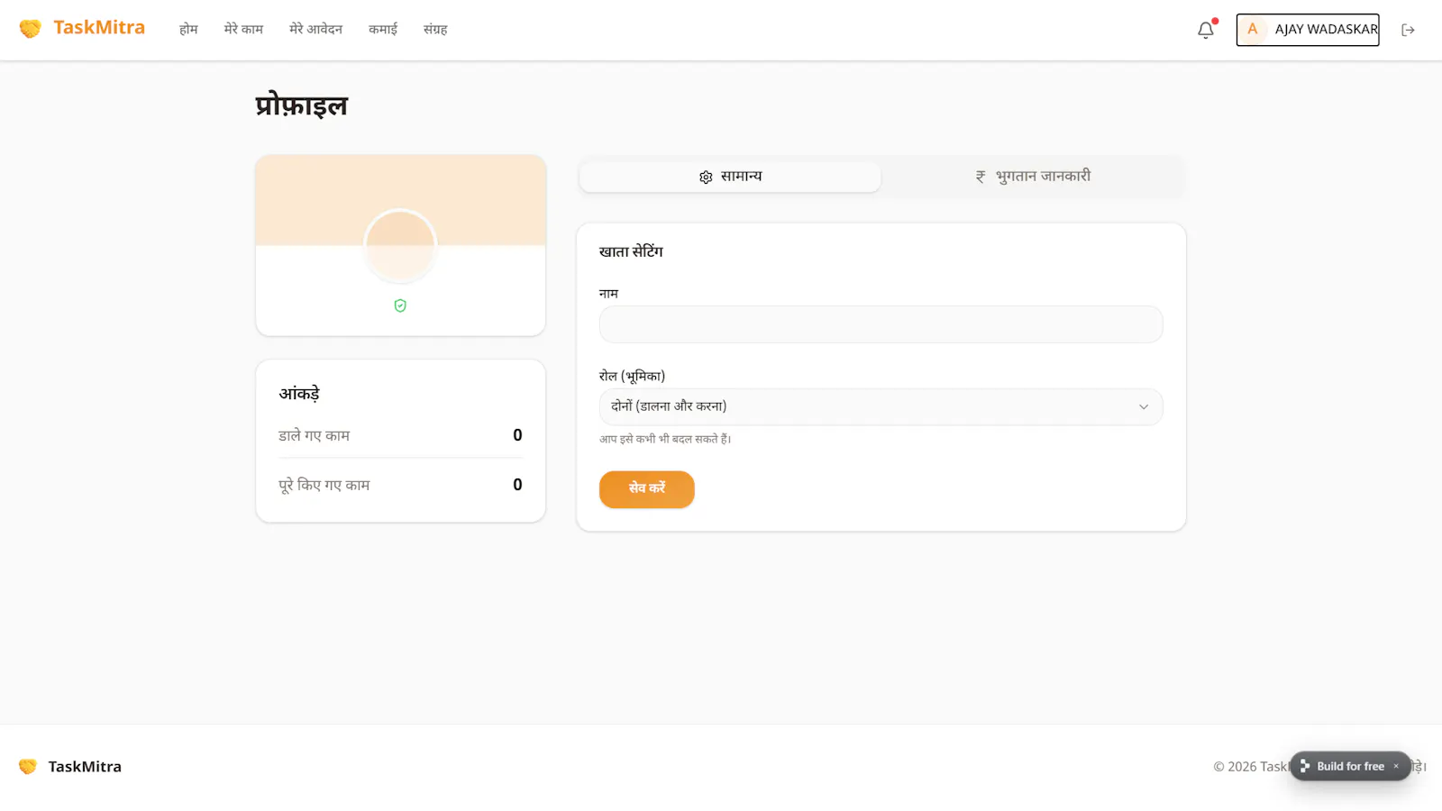Focus the नाम input field

click(x=881, y=324)
